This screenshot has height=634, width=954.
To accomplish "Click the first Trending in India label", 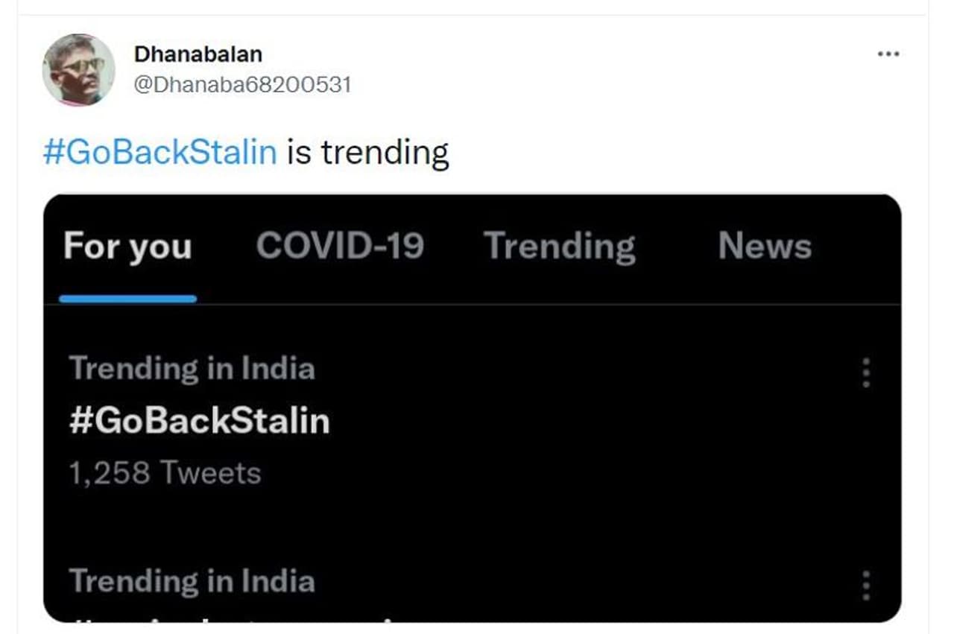I will (192, 368).
